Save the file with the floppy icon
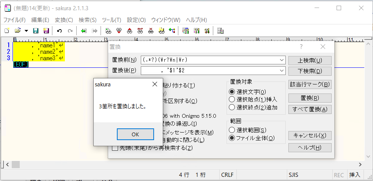 (36, 31)
